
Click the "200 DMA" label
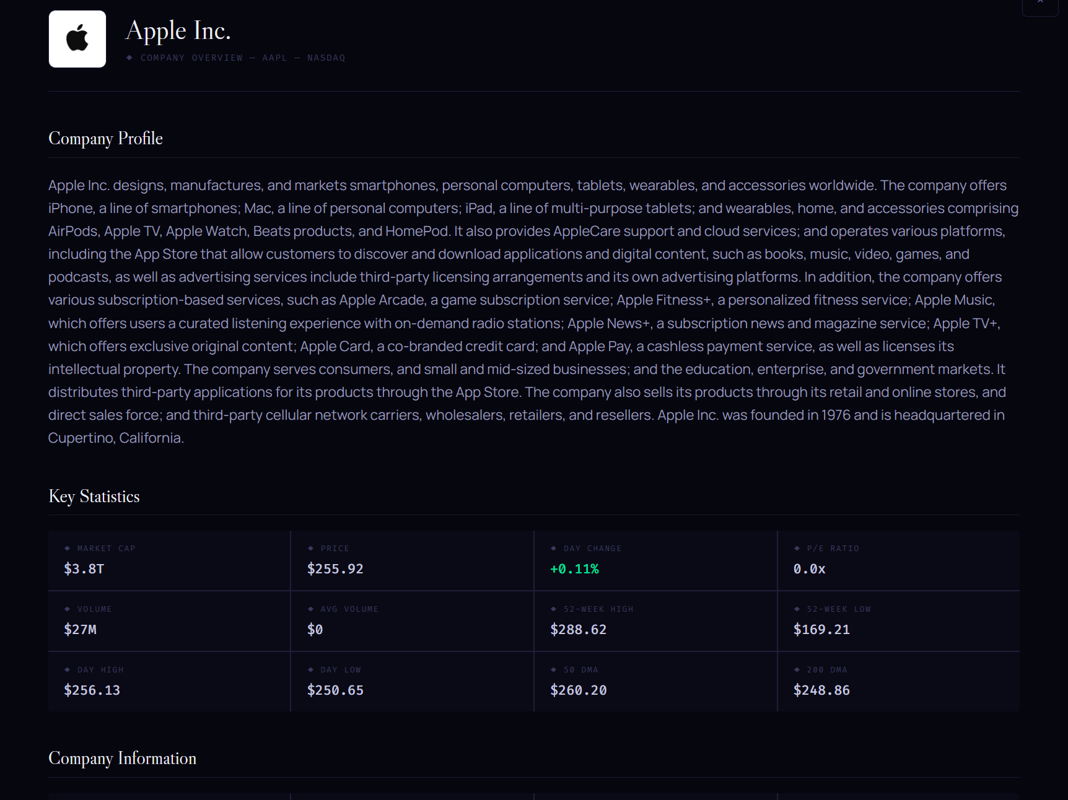tap(826, 670)
